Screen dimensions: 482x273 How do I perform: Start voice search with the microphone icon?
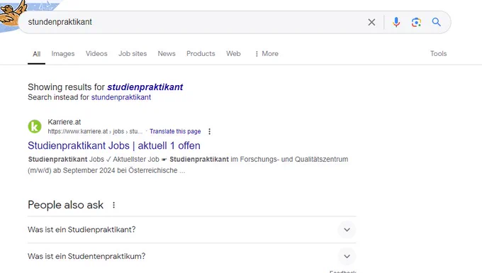[396, 22]
